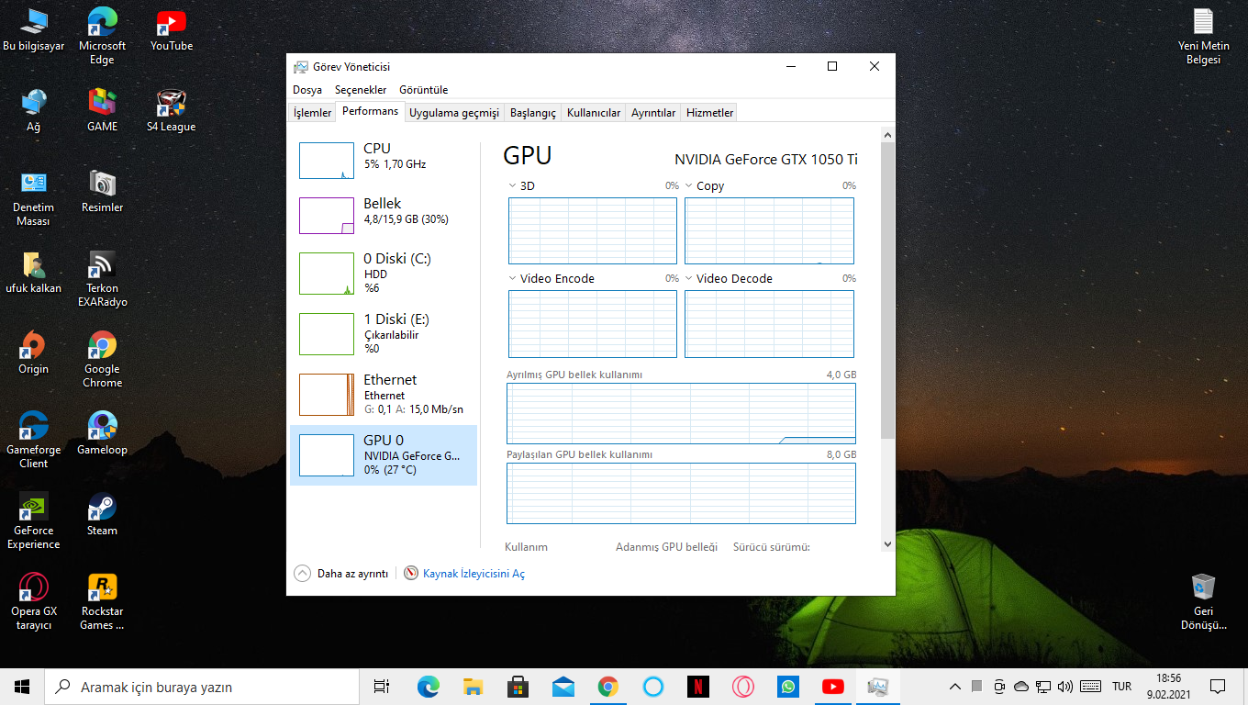Switch to the Ayrıntılar tab
1248x705 pixels.
[x=653, y=113]
